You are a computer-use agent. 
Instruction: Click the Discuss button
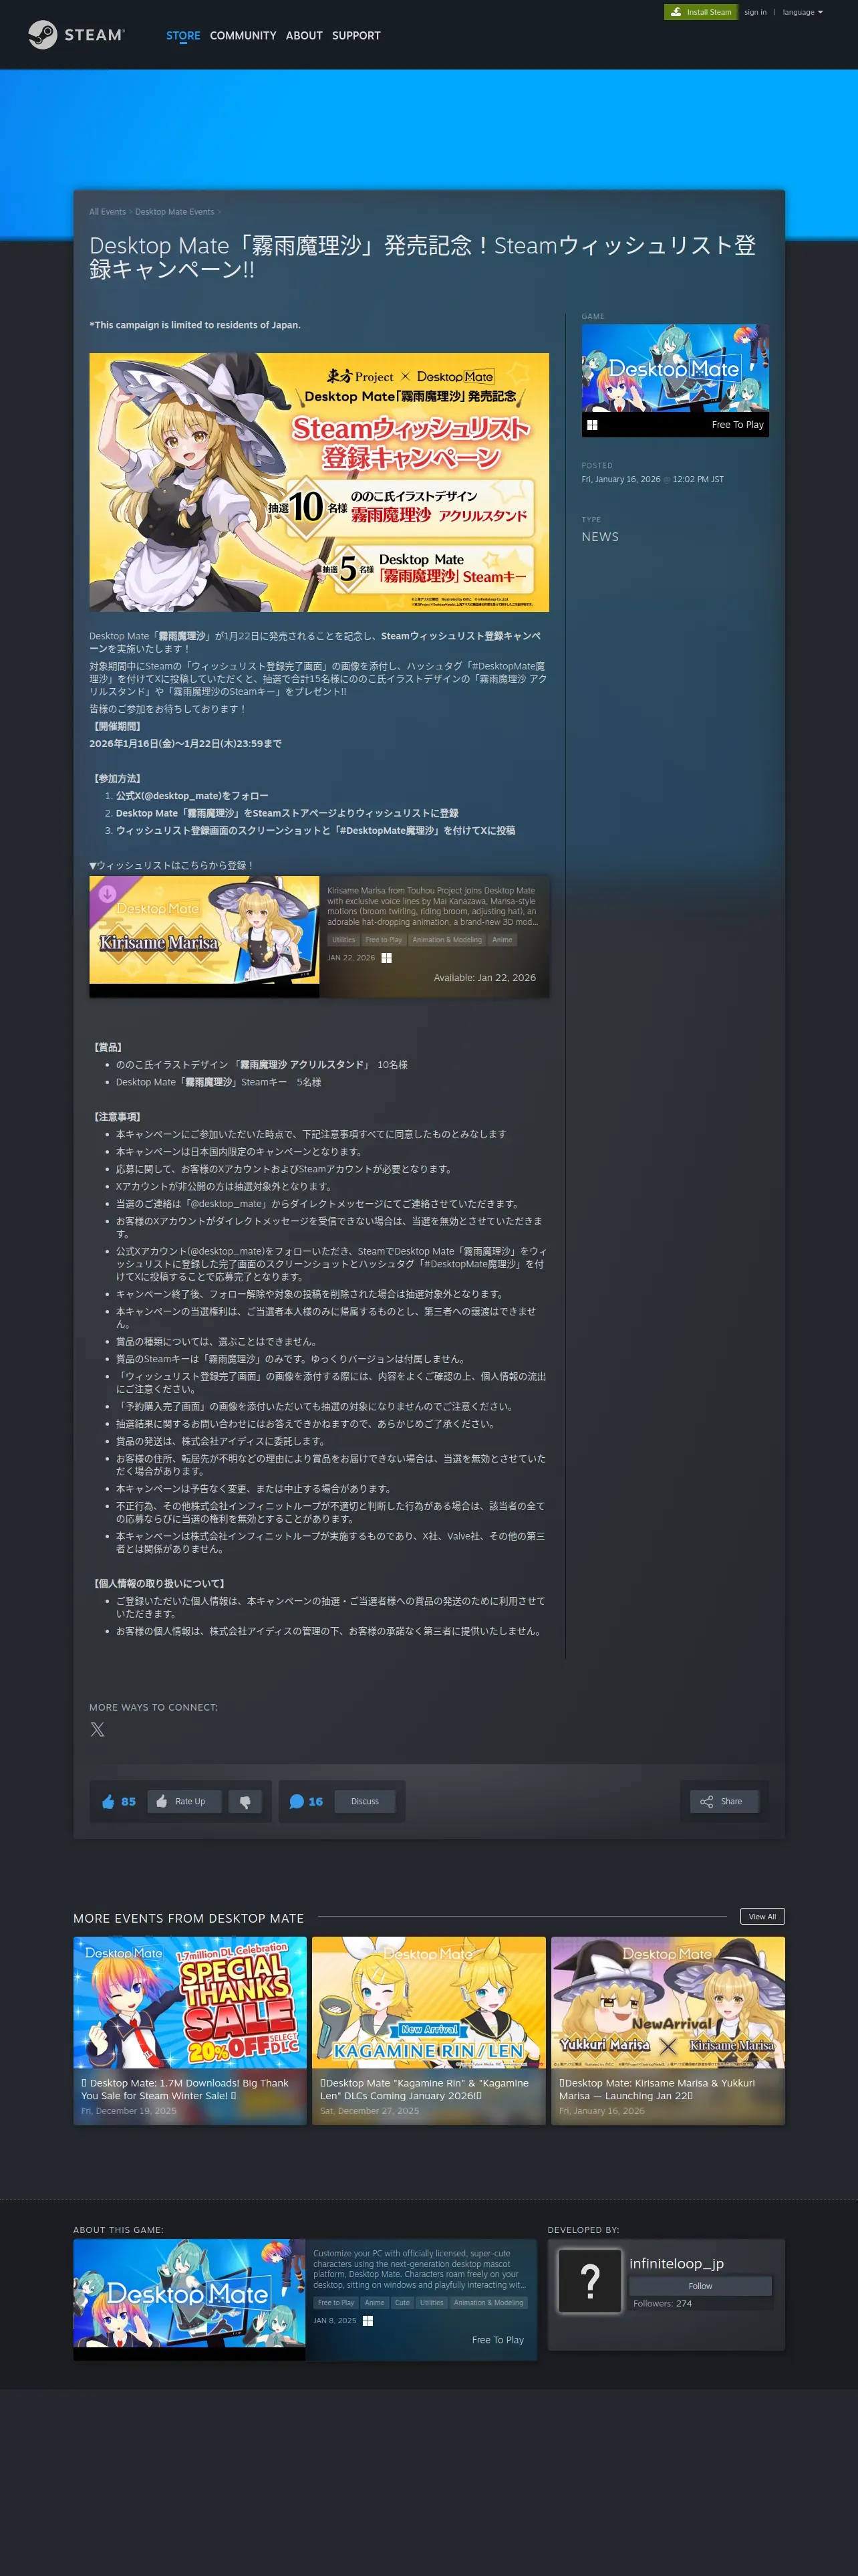365,1801
